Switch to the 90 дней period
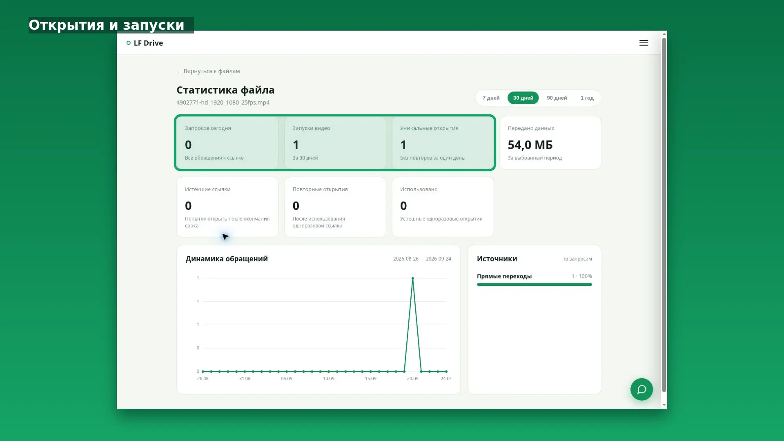Screen dimensions: 784x441 [x=557, y=98]
